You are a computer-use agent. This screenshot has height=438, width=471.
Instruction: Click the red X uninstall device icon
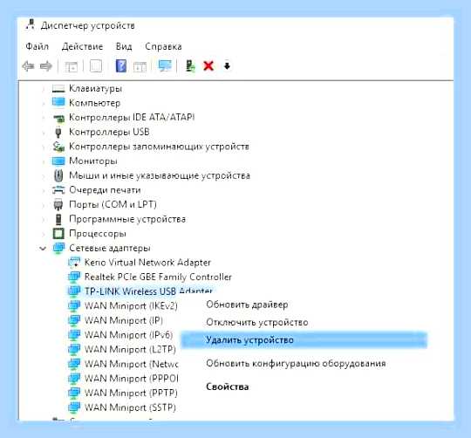(x=208, y=65)
